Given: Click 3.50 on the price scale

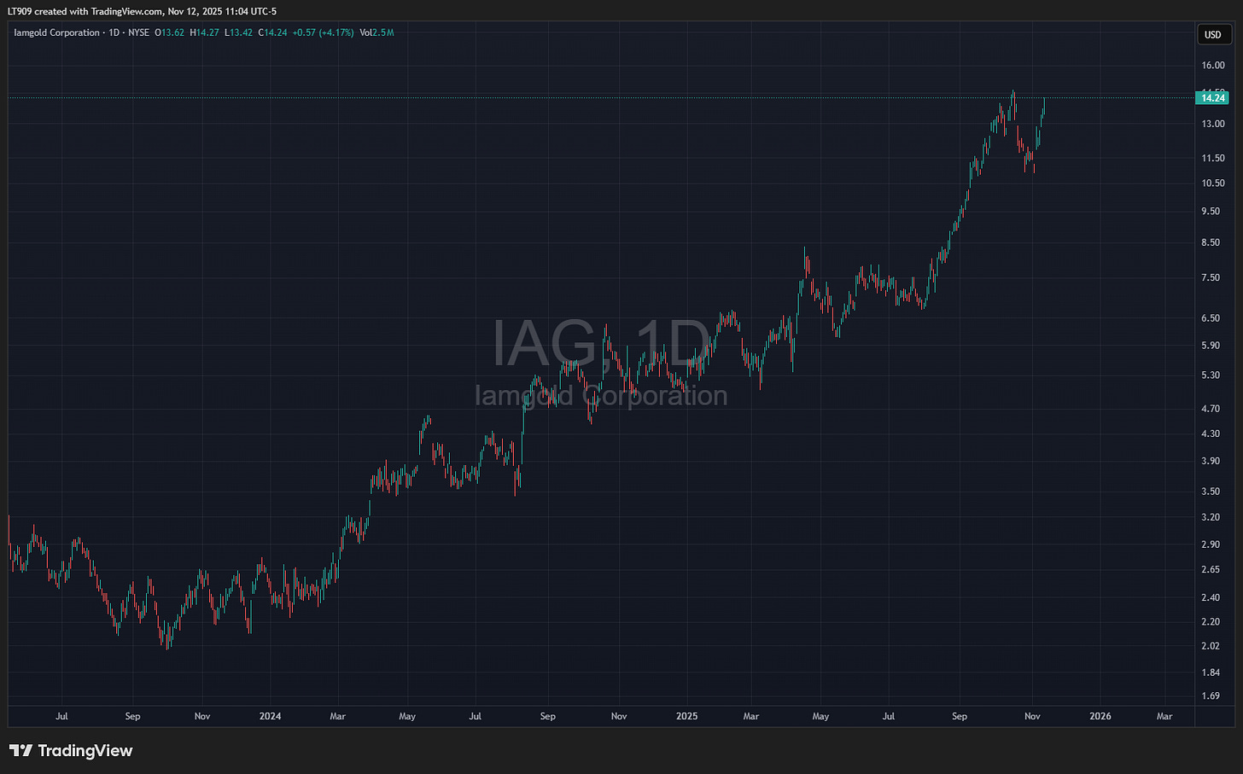Looking at the screenshot, I should click(1212, 491).
